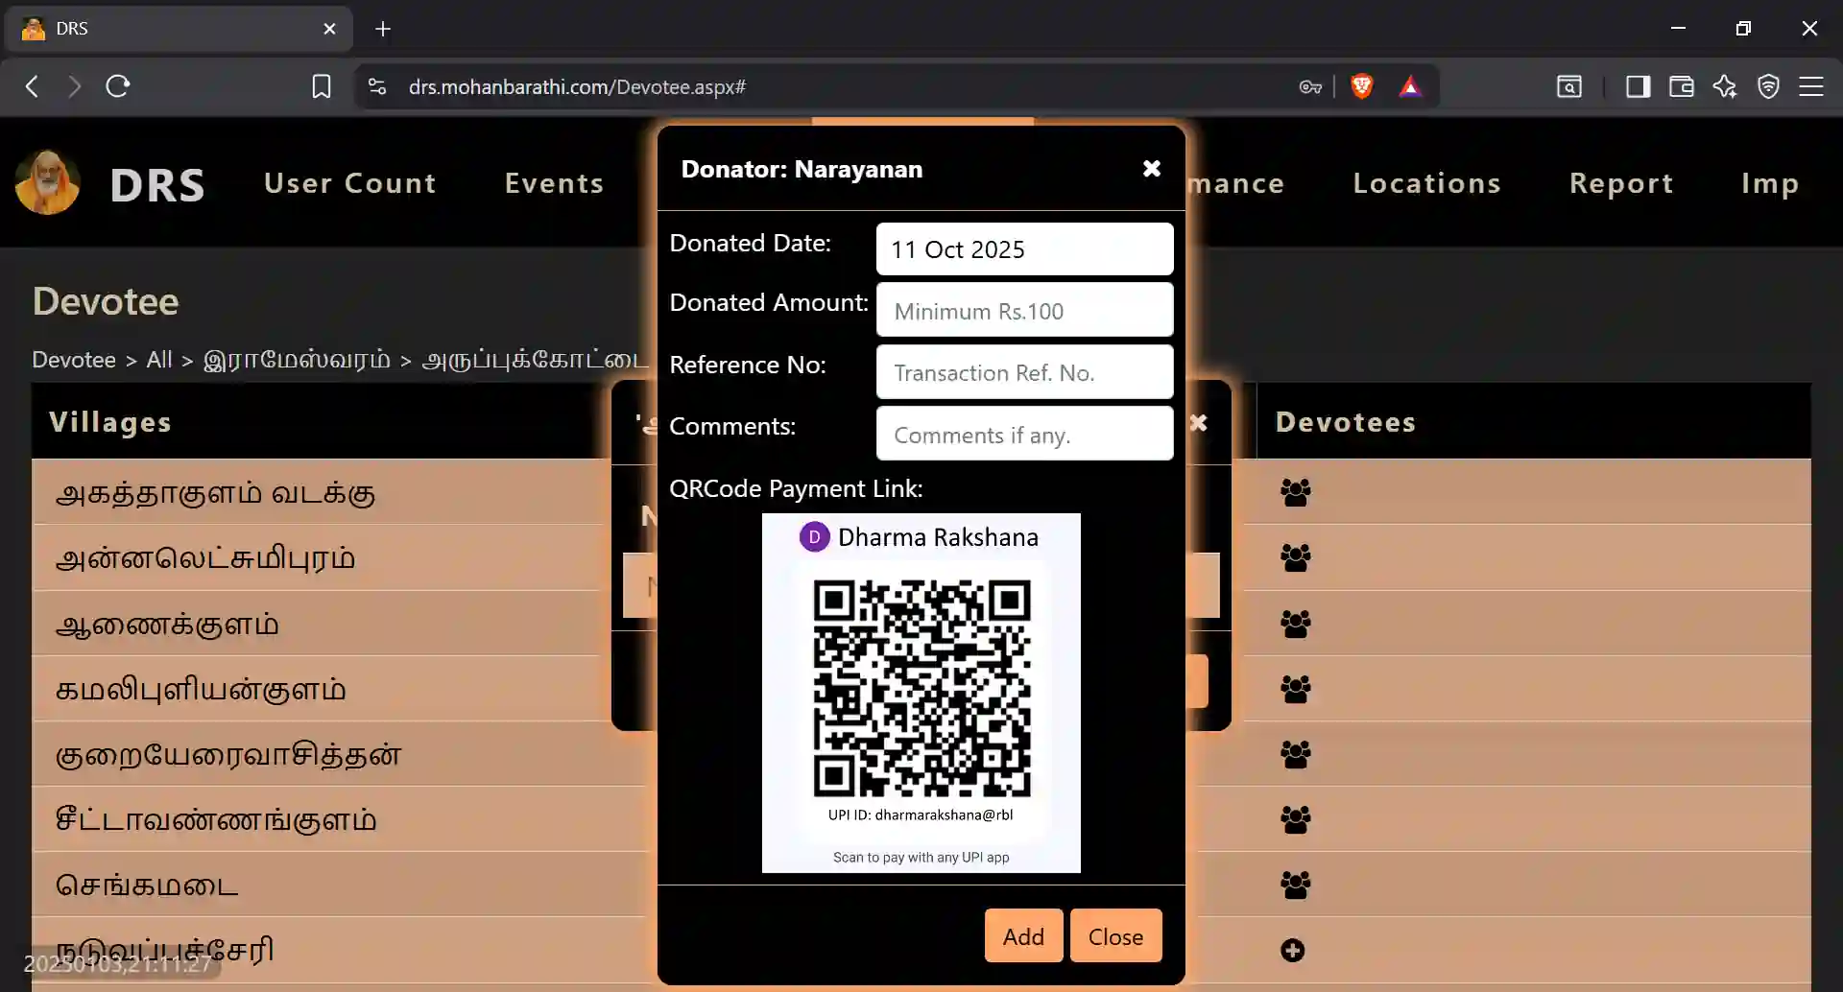Close the DRS browser tab
Screen dimensions: 1843x992
329,29
